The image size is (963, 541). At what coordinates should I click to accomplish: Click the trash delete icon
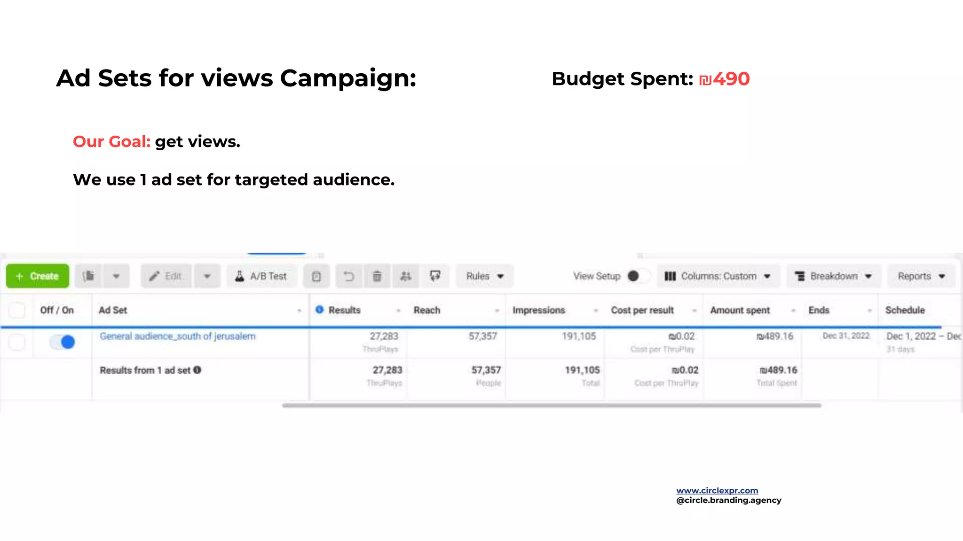[377, 276]
